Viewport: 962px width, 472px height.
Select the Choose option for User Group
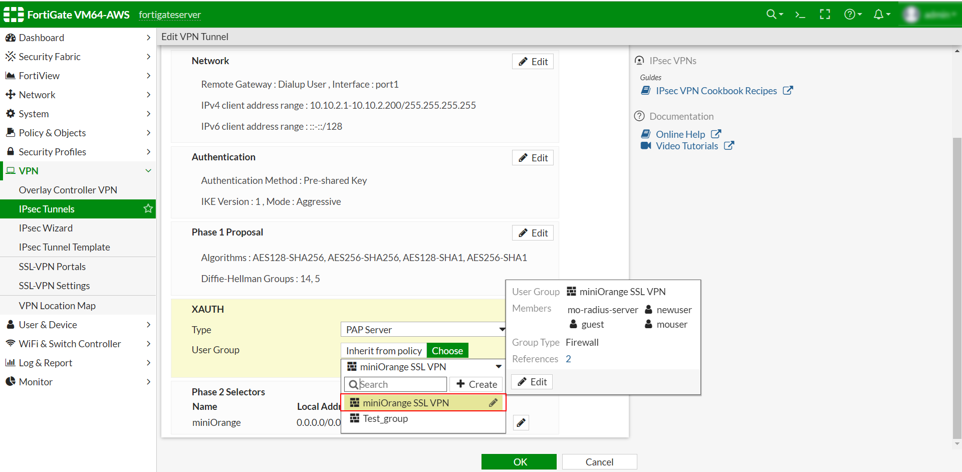click(x=447, y=350)
